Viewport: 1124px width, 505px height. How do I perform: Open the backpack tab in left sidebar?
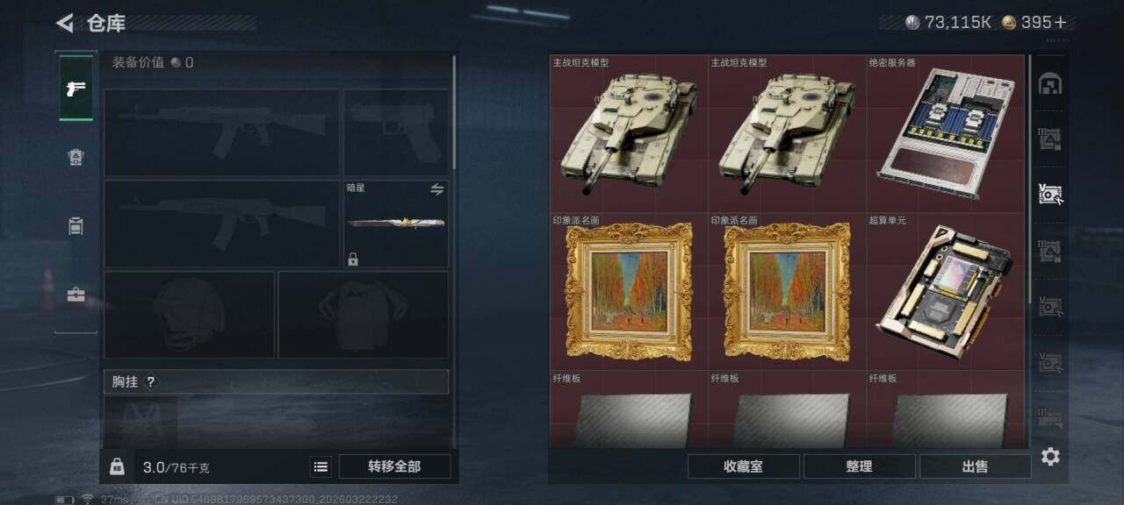[x=76, y=226]
